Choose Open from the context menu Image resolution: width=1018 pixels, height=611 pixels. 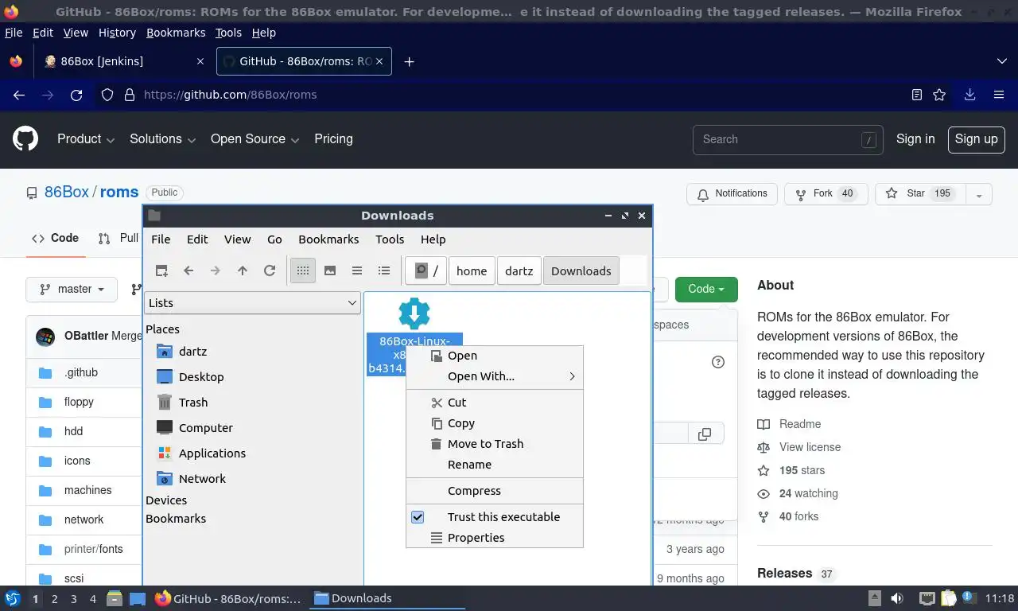pos(495,356)
